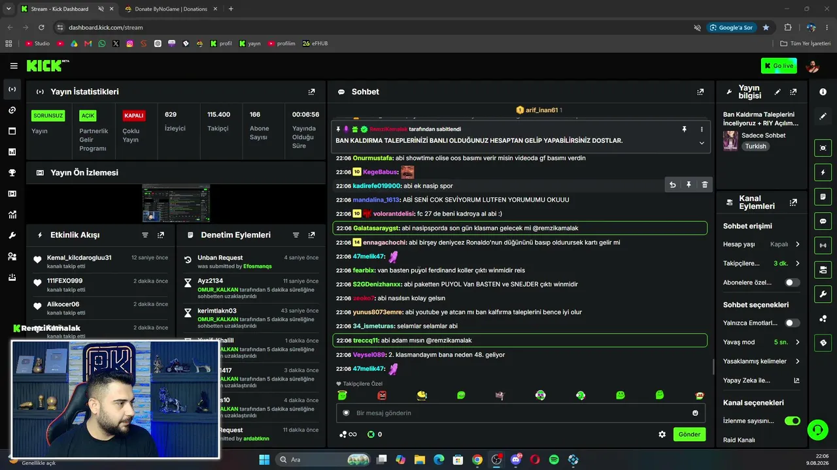Click username Onurmustafa in chat

(x=373, y=158)
